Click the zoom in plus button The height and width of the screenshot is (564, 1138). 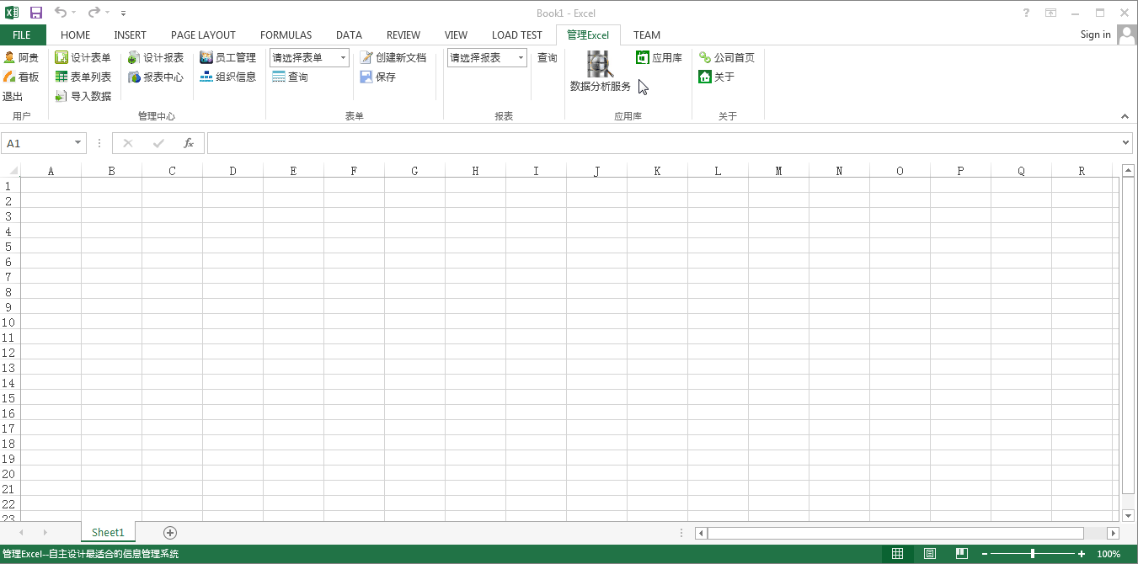(x=1082, y=554)
